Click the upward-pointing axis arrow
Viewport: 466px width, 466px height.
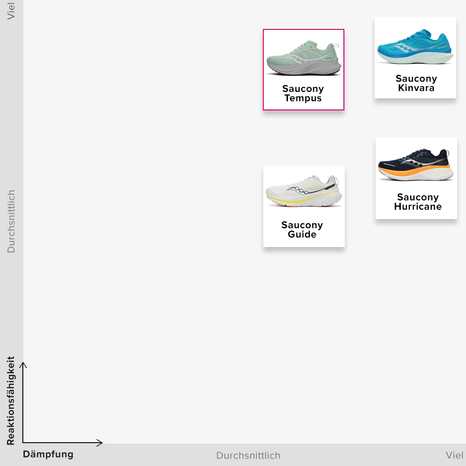tap(23, 364)
